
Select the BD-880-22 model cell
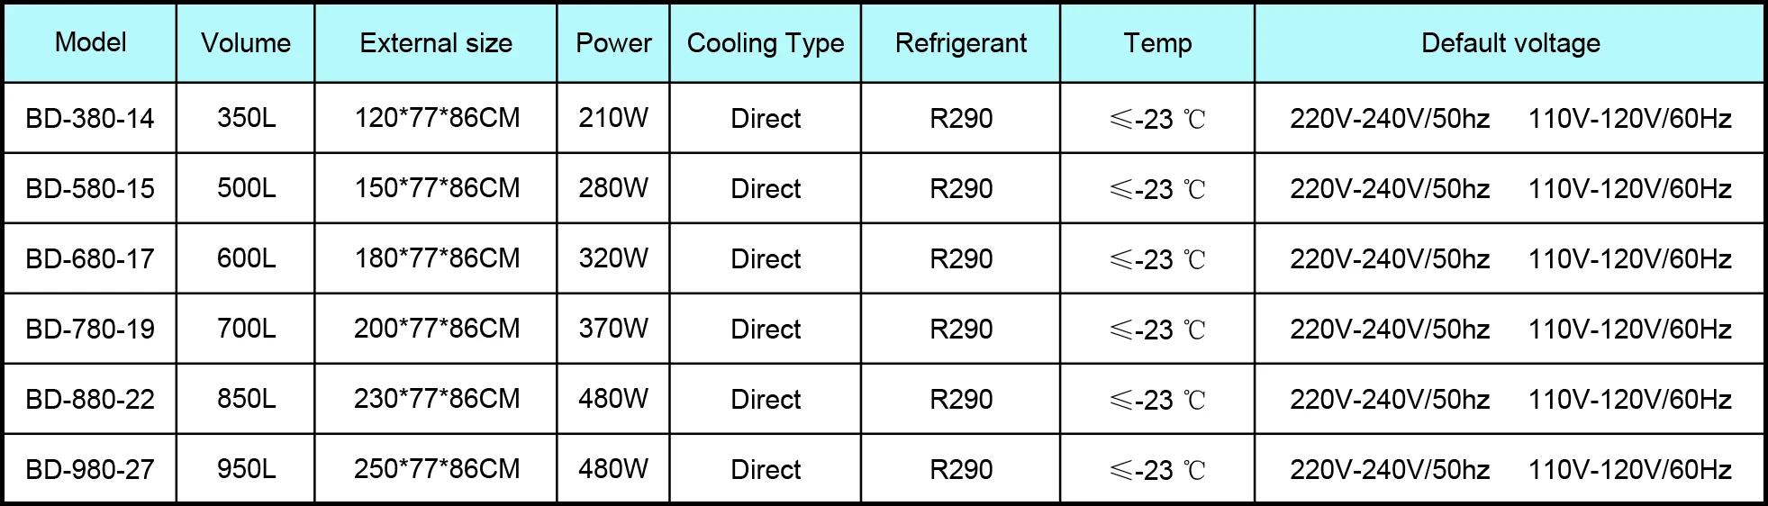point(90,399)
